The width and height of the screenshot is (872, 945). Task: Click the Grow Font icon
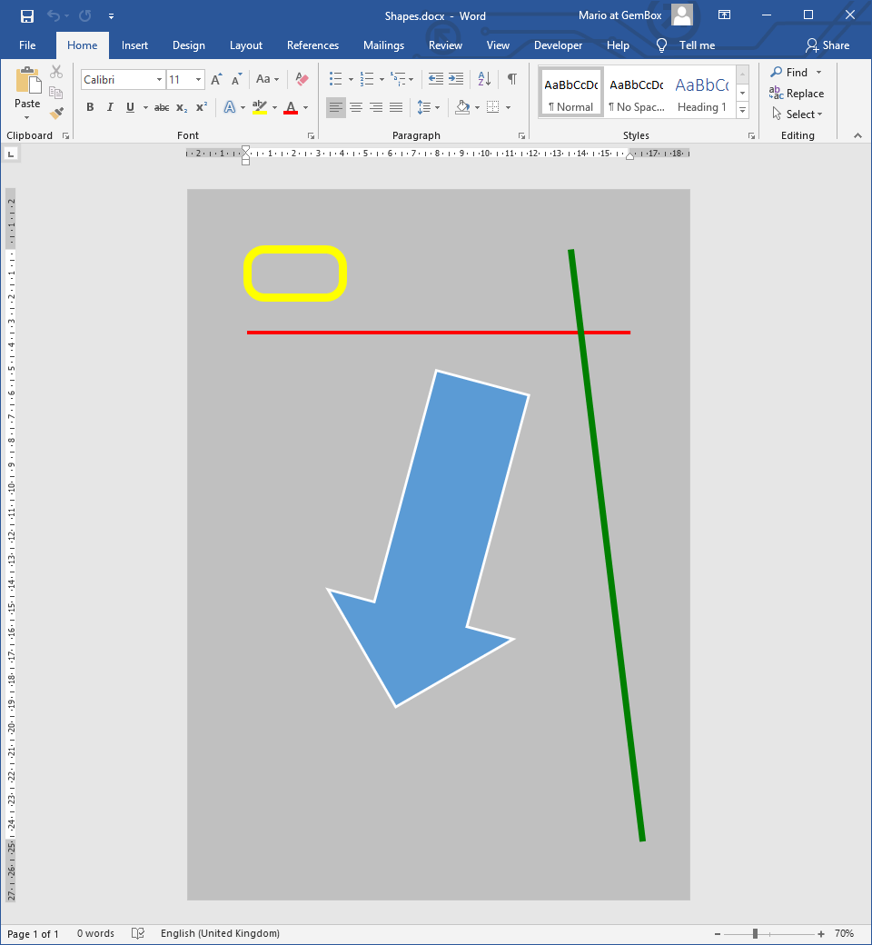(216, 80)
